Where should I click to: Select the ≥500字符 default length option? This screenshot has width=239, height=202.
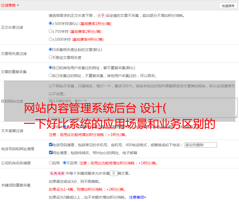(x=51, y=23)
